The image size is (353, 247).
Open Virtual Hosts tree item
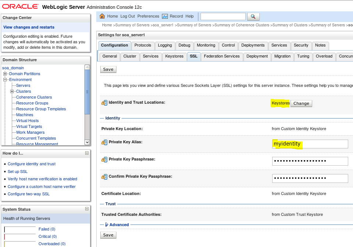click(x=28, y=121)
